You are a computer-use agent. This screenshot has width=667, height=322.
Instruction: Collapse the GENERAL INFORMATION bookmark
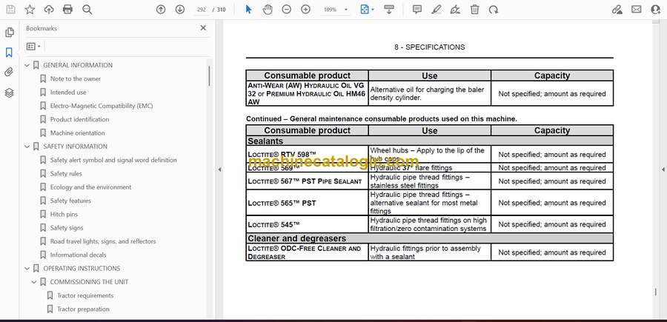[27, 65]
